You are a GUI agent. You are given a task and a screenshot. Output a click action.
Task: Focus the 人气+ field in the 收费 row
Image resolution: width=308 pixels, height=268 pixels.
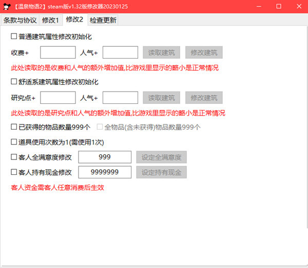[x=120, y=52]
